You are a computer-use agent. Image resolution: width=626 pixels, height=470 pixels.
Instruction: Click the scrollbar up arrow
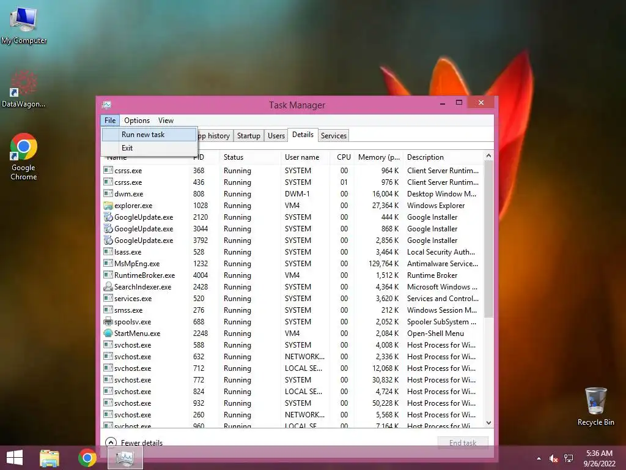click(488, 156)
